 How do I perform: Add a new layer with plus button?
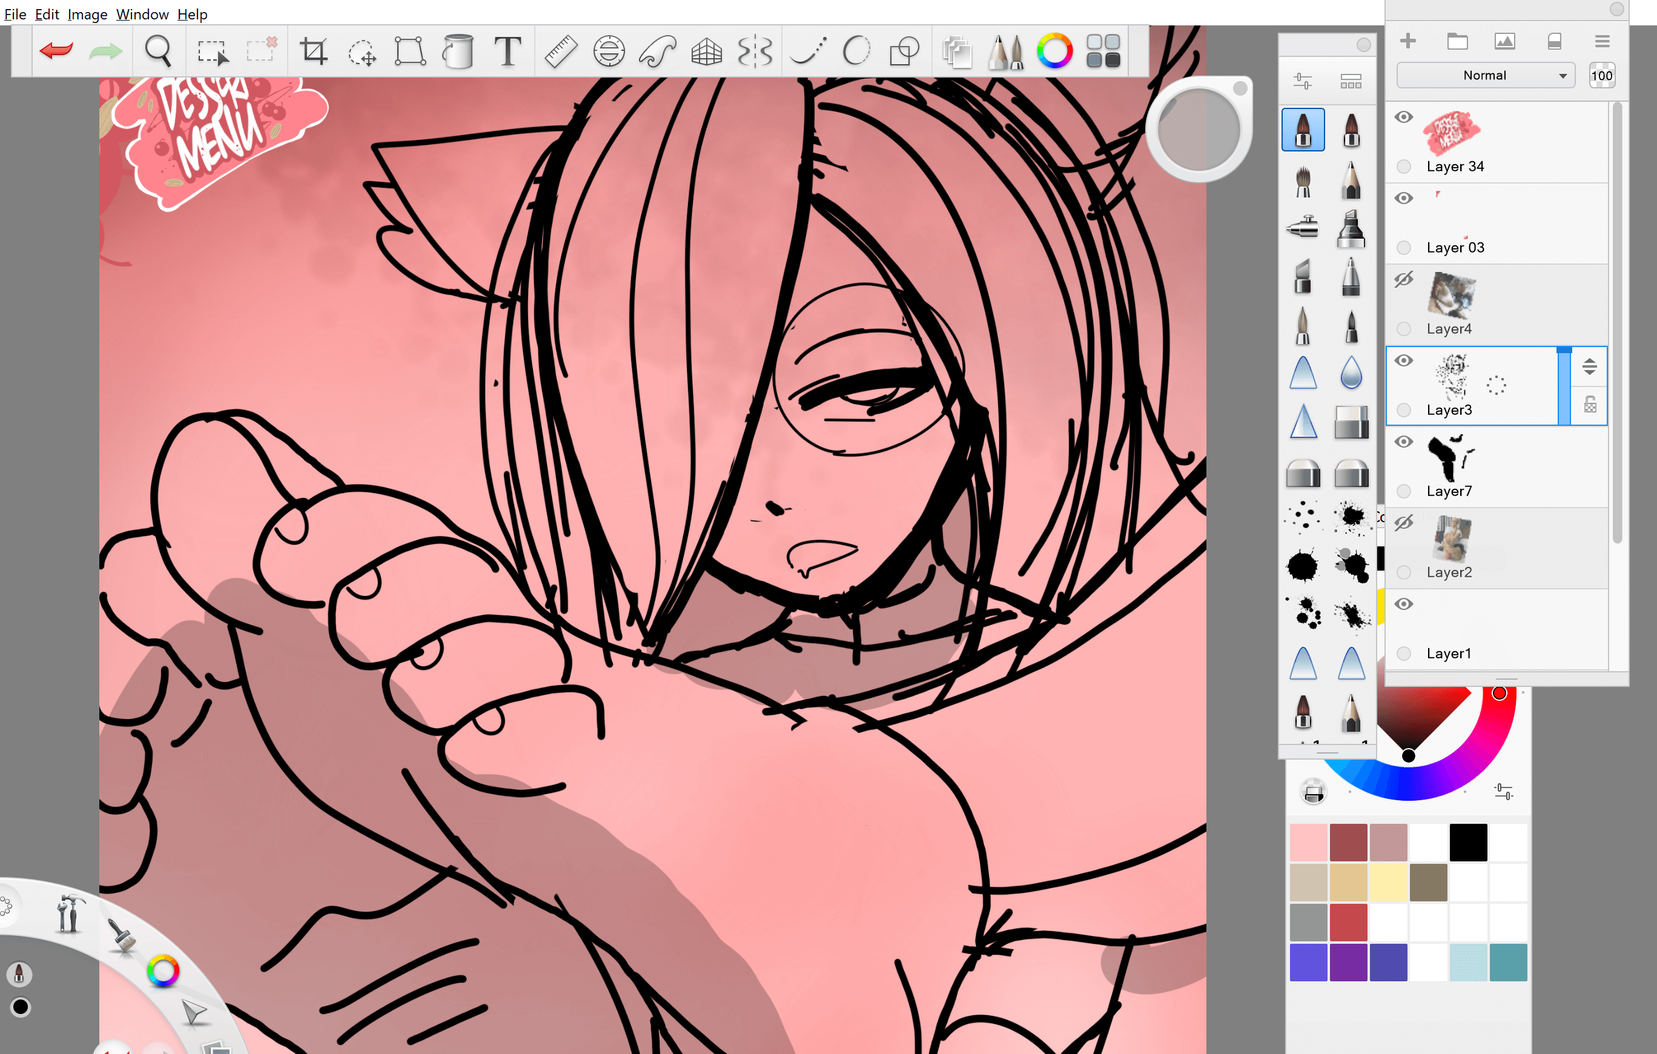(1408, 41)
